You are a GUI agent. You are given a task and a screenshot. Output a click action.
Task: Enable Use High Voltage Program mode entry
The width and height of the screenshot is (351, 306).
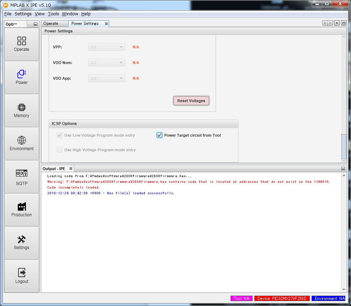pos(60,150)
